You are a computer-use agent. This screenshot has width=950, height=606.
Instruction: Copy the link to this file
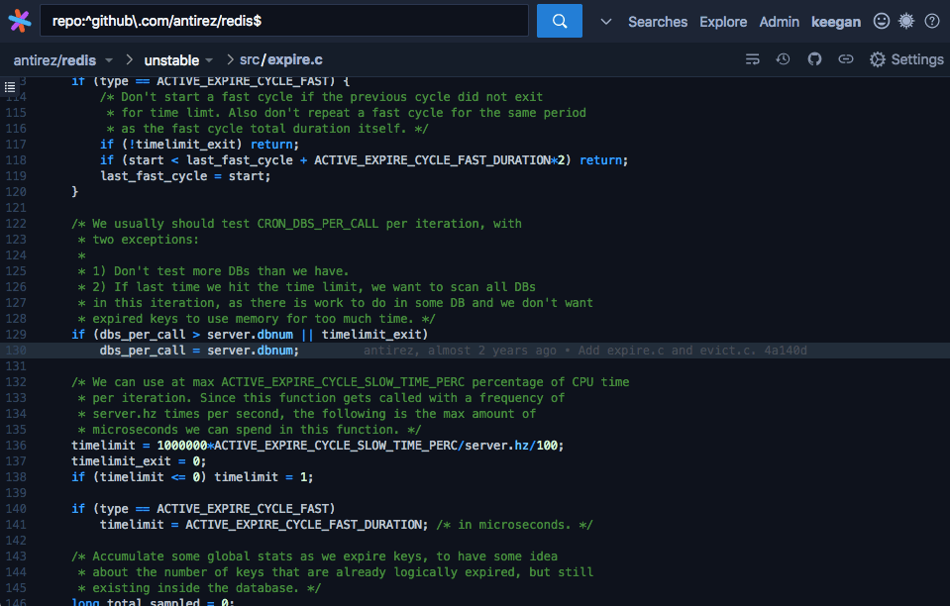coord(846,59)
